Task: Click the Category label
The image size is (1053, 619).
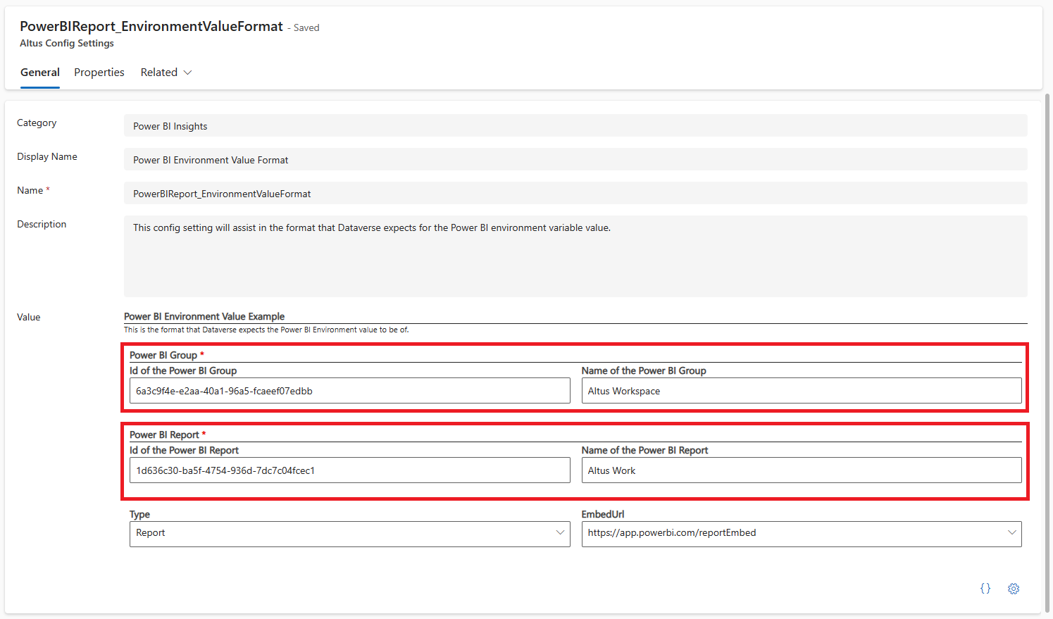Action: click(x=37, y=123)
